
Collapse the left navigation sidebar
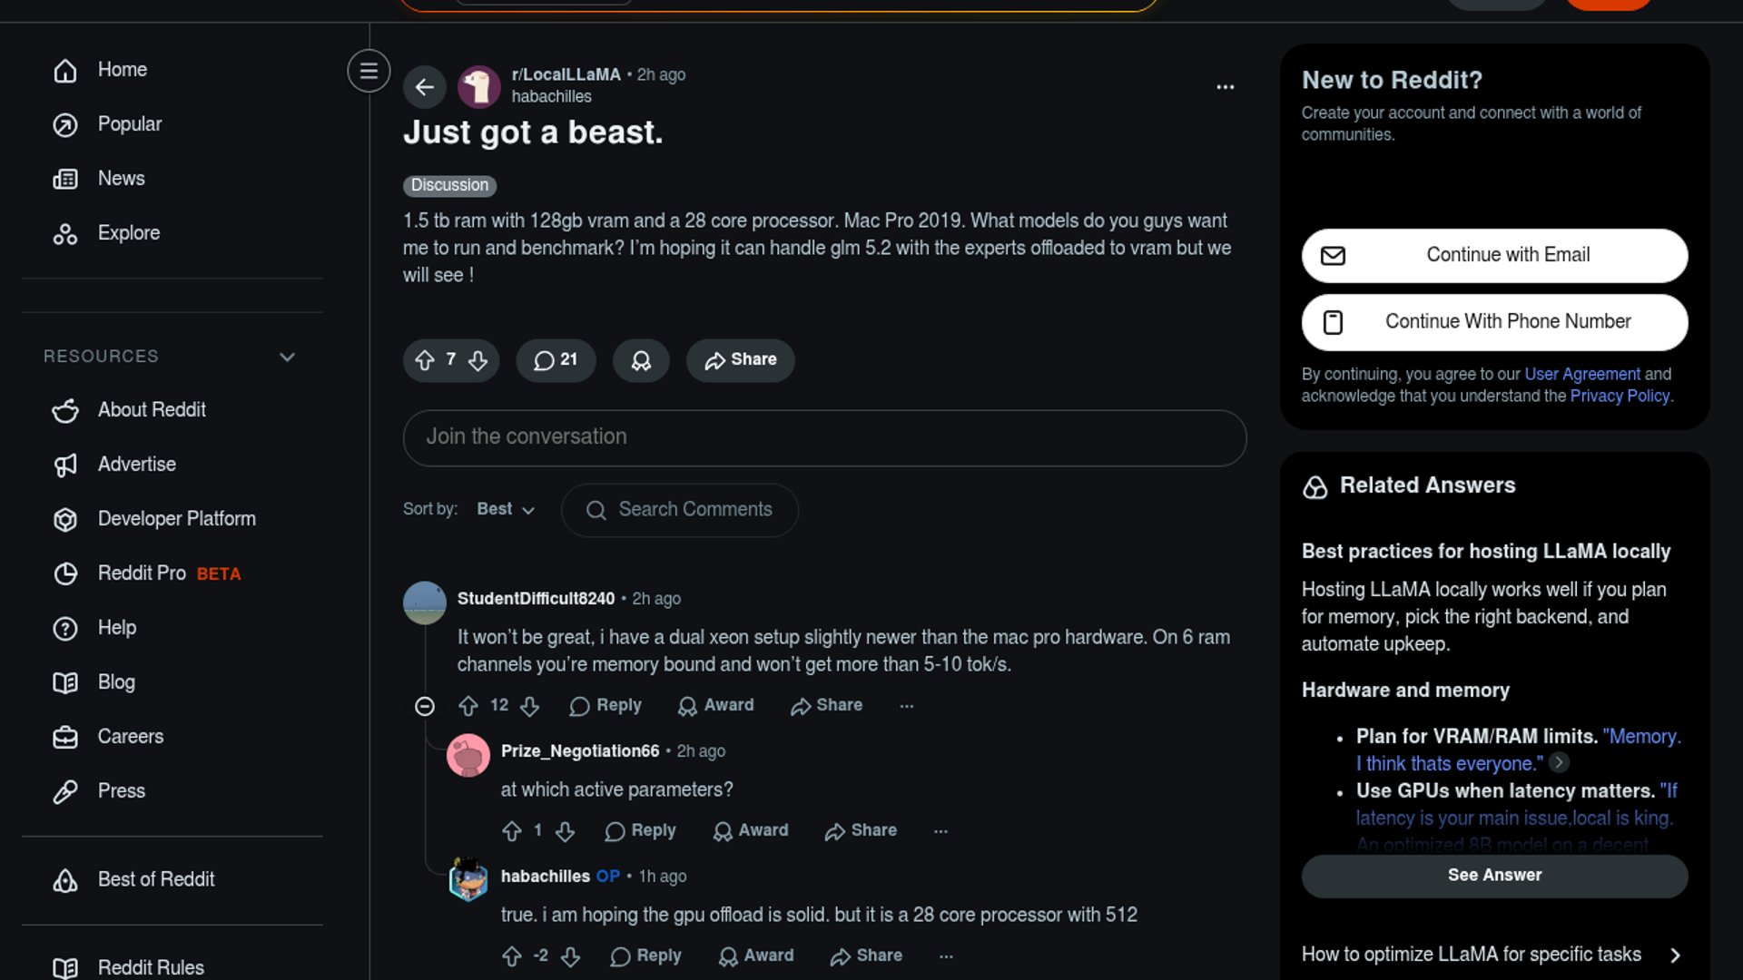pos(369,71)
